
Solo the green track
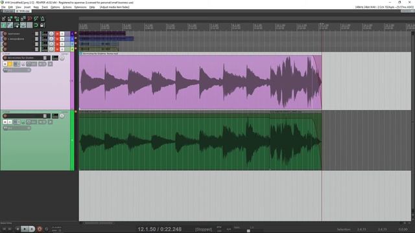point(10,122)
